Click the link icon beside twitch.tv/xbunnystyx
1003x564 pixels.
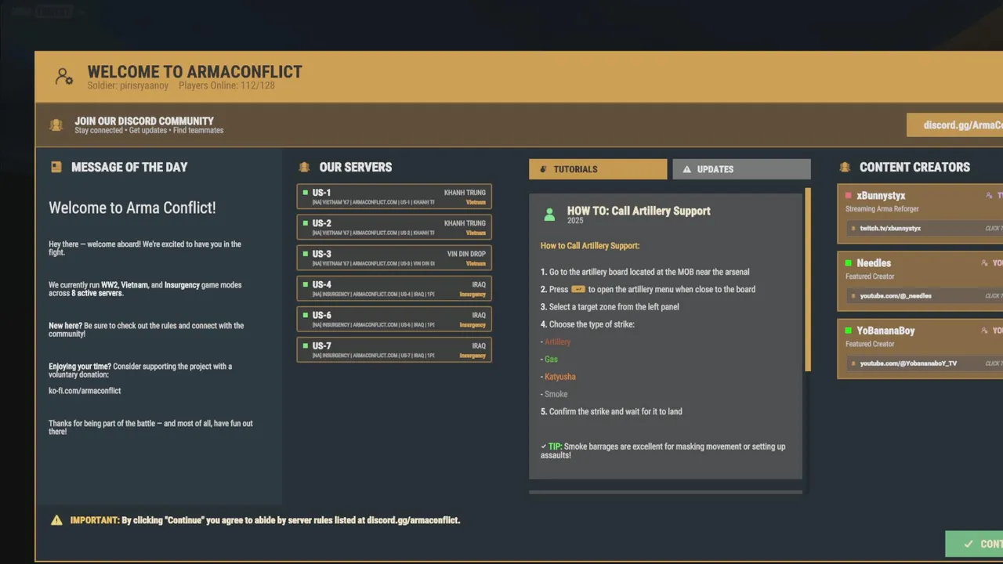tap(853, 229)
